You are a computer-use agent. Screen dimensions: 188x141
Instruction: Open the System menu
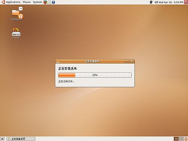tap(38, 2)
